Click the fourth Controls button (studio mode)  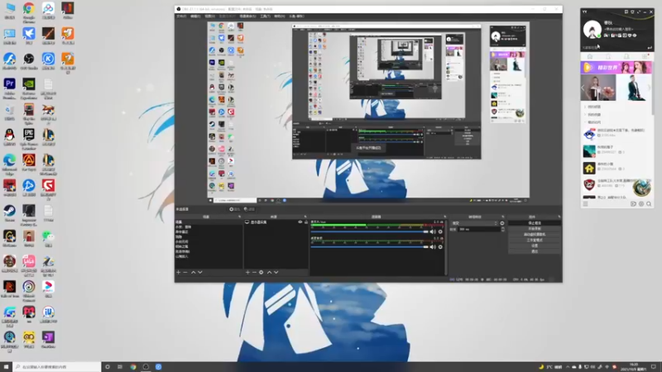(535, 240)
